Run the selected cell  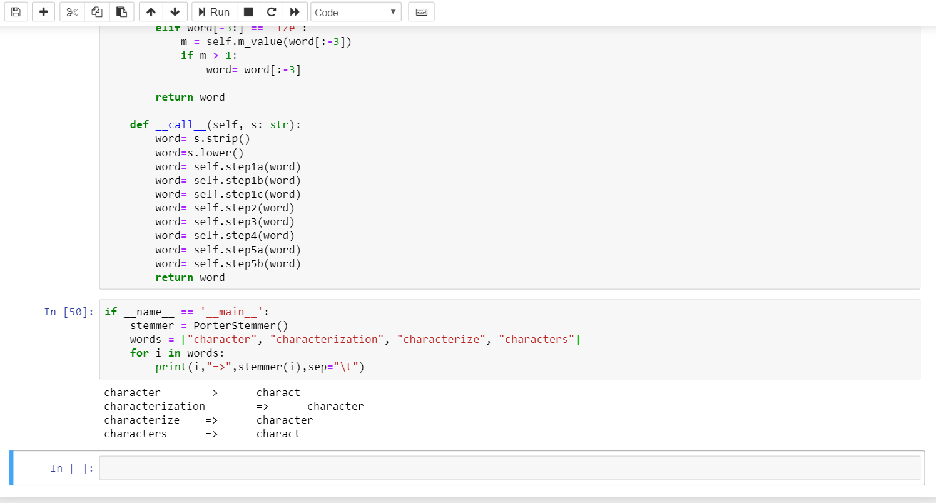[214, 12]
